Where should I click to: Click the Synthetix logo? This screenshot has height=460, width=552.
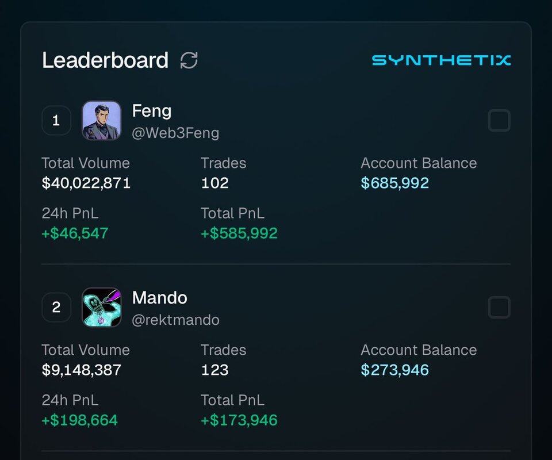[441, 60]
